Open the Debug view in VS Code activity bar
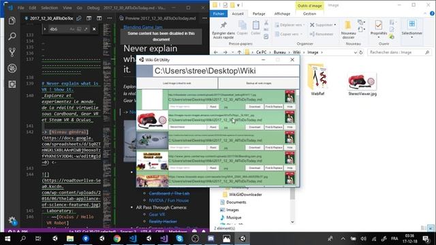The width and height of the screenshot is (436, 245). (12, 68)
